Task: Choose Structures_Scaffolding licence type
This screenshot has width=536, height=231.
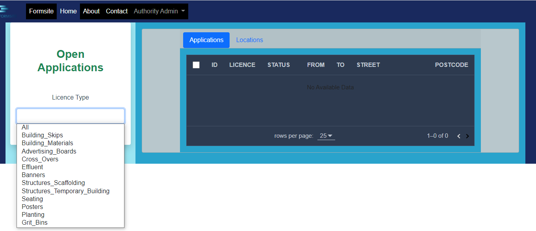Action: [x=53, y=183]
